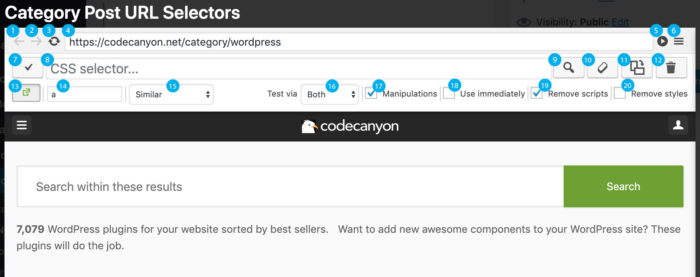The width and height of the screenshot is (700, 277).
Task: Click the '7,079' plugin count text
Action: (x=30, y=229)
